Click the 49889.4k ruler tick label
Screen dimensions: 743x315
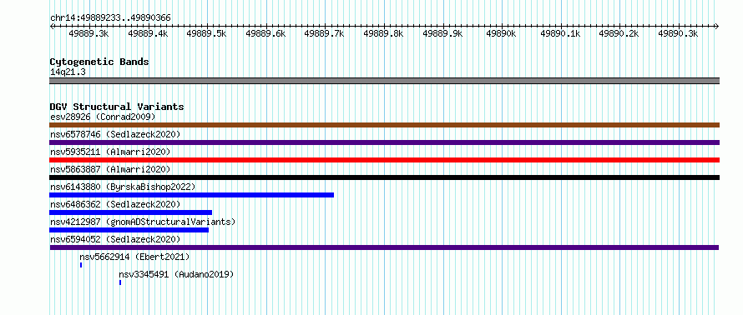[x=148, y=33]
